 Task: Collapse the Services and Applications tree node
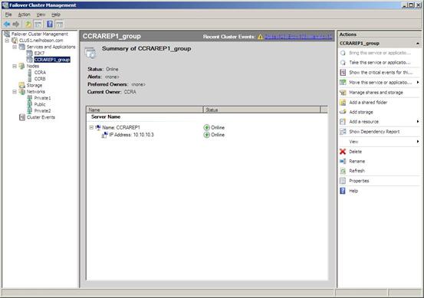[15, 47]
